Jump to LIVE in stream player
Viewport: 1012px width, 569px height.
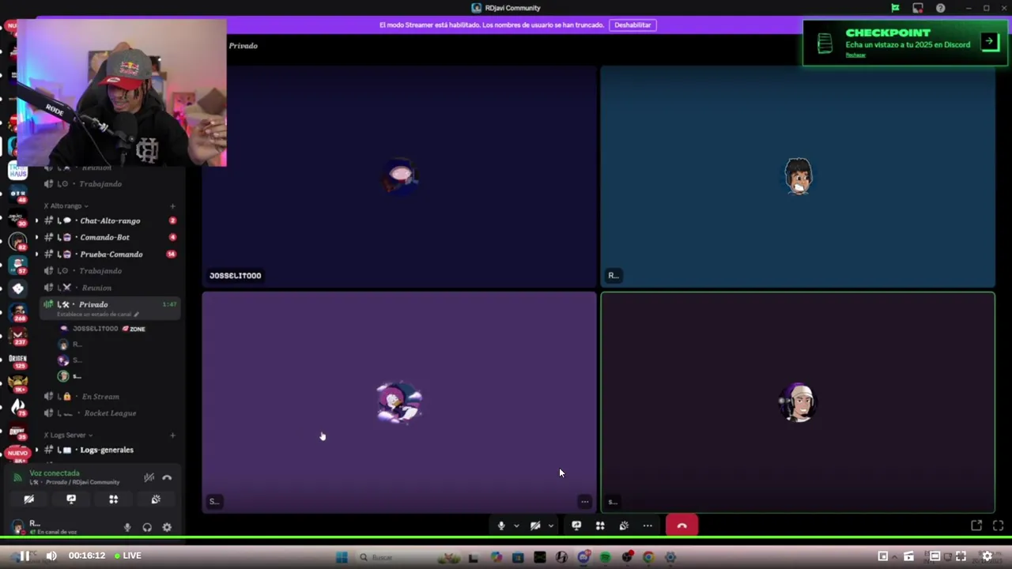coord(127,556)
